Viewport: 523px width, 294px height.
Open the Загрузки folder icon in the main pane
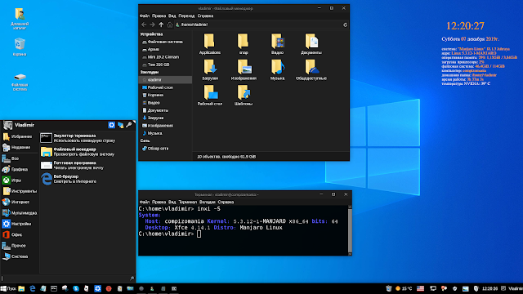[210, 69]
